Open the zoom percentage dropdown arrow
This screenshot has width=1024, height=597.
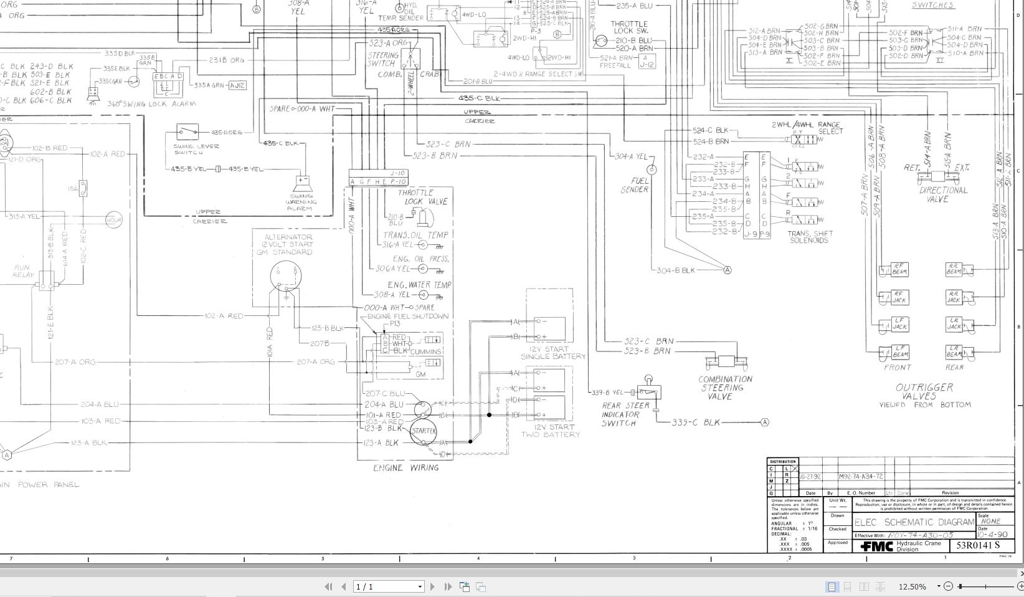[x=939, y=586]
